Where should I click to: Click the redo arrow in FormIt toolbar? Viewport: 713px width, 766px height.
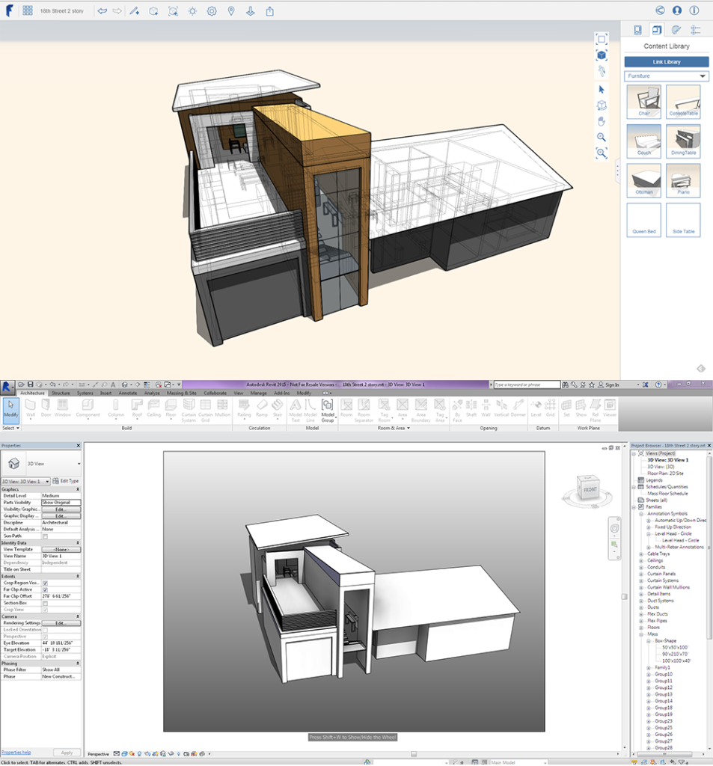tap(117, 10)
